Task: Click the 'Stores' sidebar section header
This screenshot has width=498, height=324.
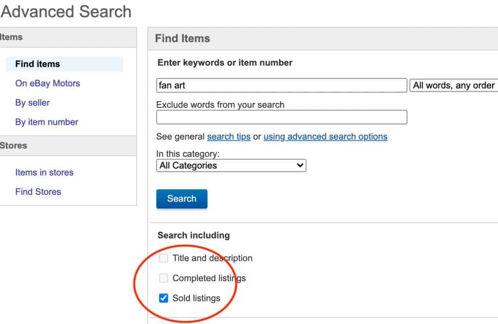Action: pos(14,146)
